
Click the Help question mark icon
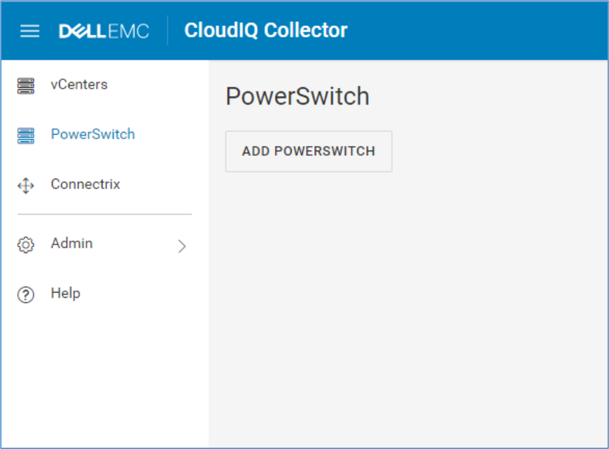point(25,293)
